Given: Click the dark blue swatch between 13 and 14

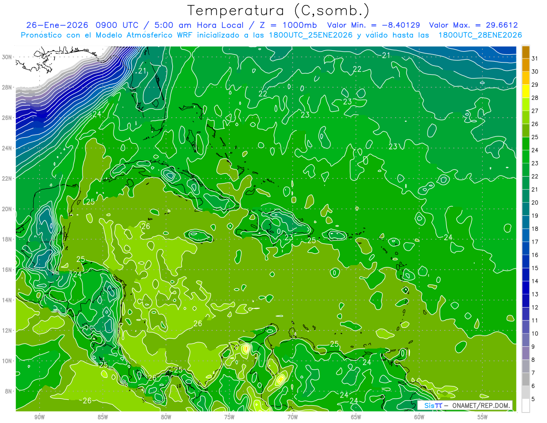Looking at the screenshot, I should 526,287.
